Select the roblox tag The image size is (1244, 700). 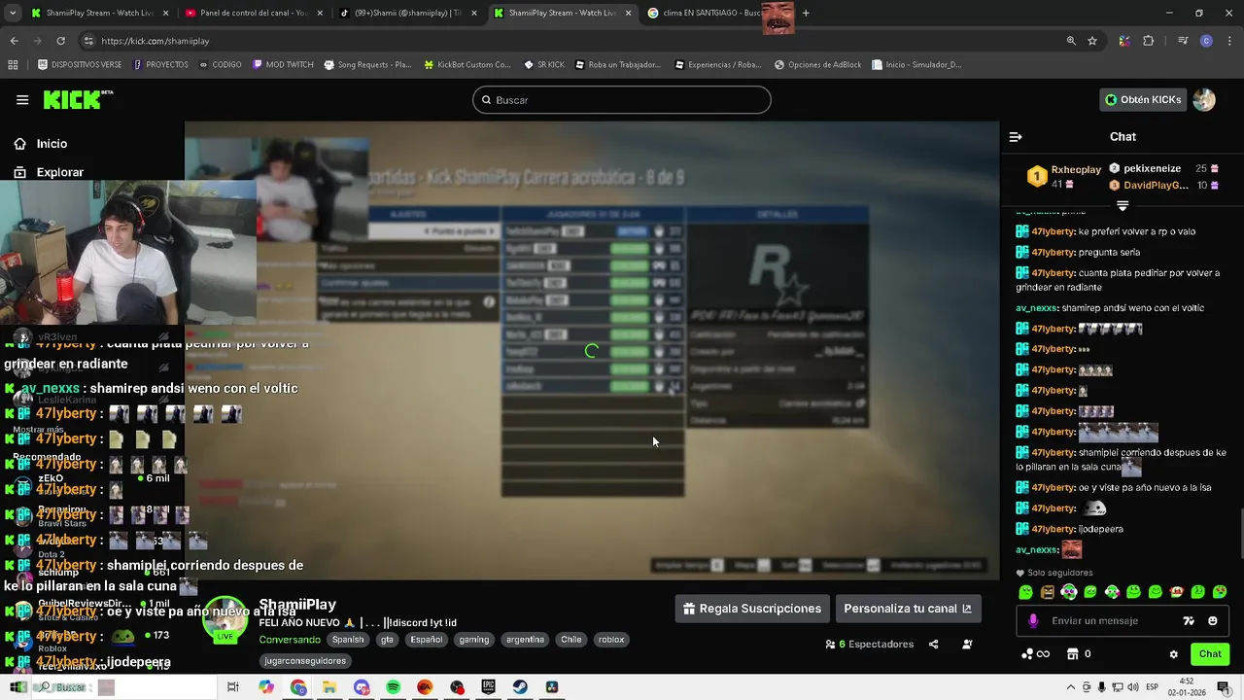(x=611, y=640)
